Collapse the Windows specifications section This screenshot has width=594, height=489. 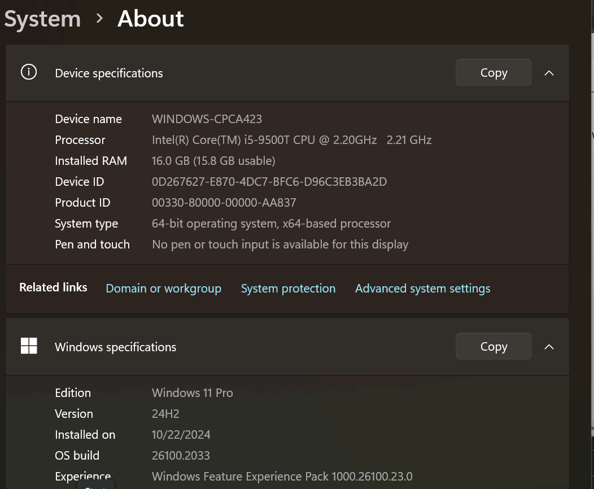click(549, 347)
